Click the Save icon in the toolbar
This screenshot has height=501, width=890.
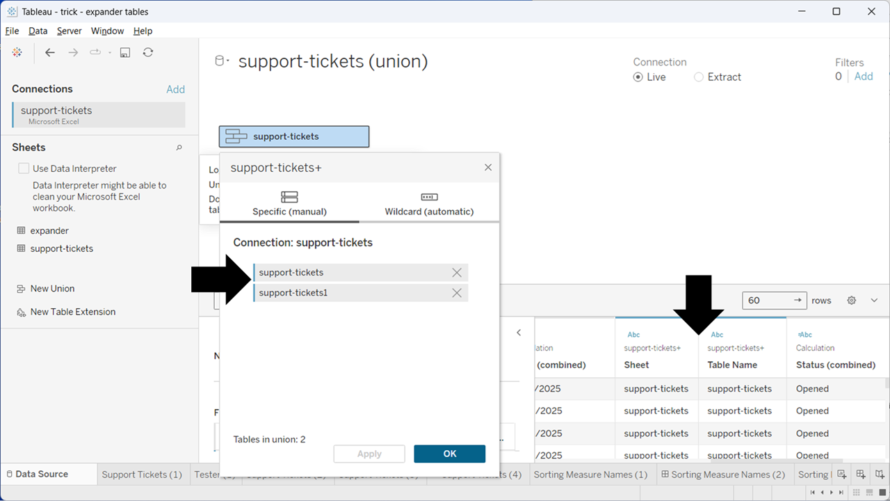point(125,53)
